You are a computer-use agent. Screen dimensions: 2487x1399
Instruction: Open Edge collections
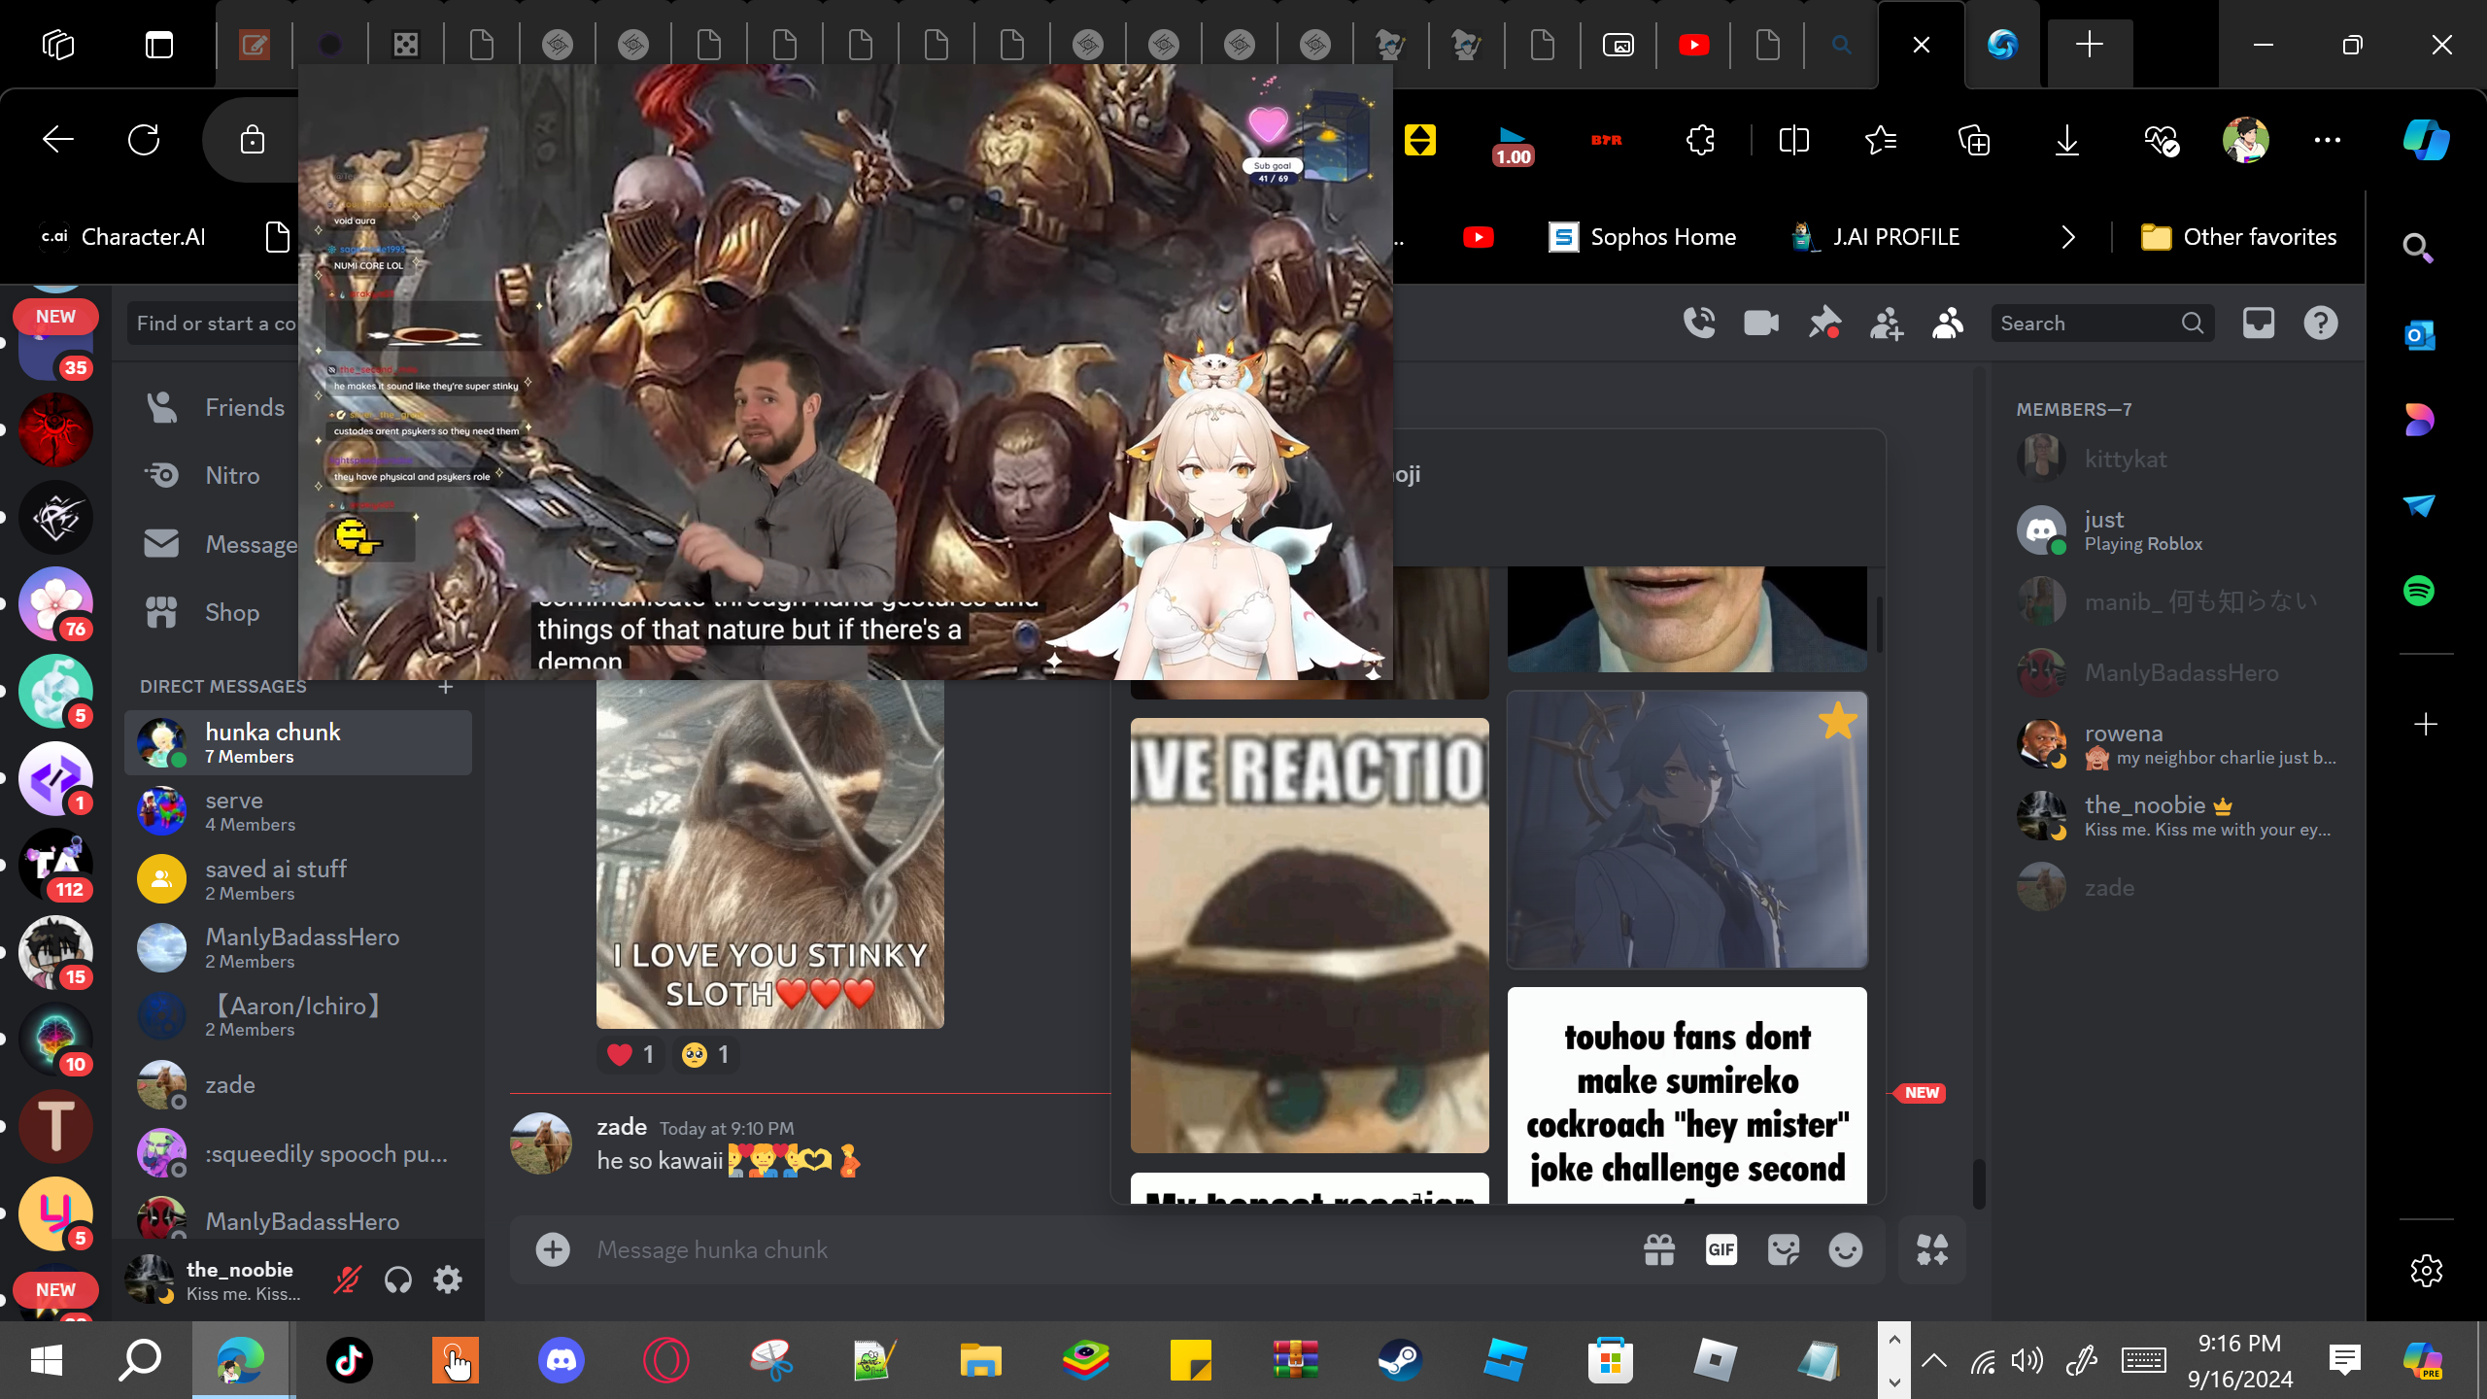[1974, 140]
